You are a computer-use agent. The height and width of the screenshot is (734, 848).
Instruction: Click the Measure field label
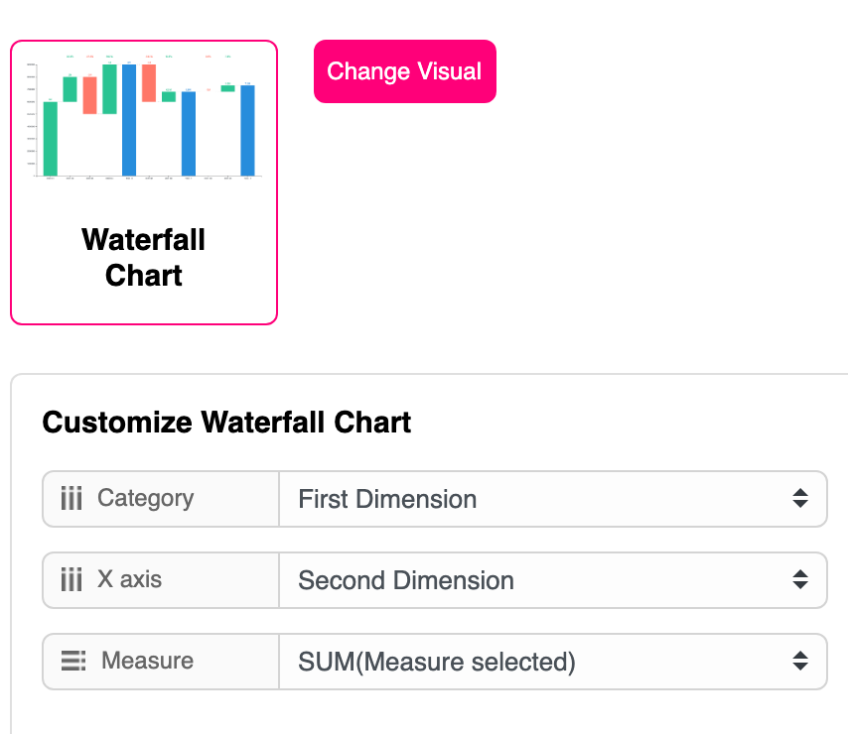click(x=147, y=662)
